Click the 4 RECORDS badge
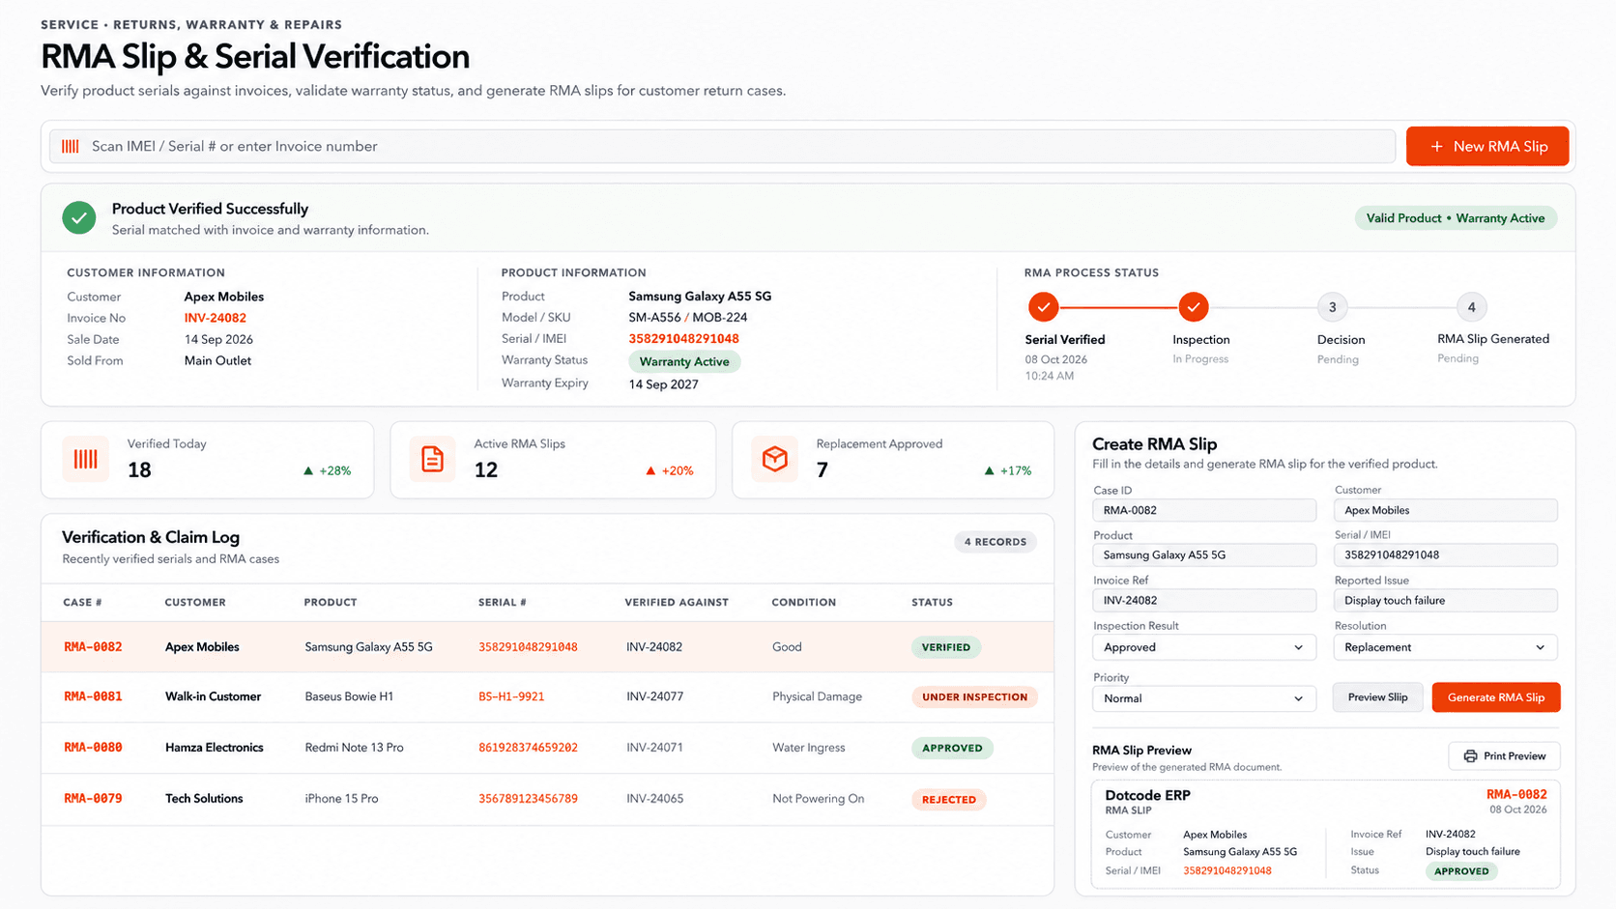1616x909 pixels. pos(996,542)
